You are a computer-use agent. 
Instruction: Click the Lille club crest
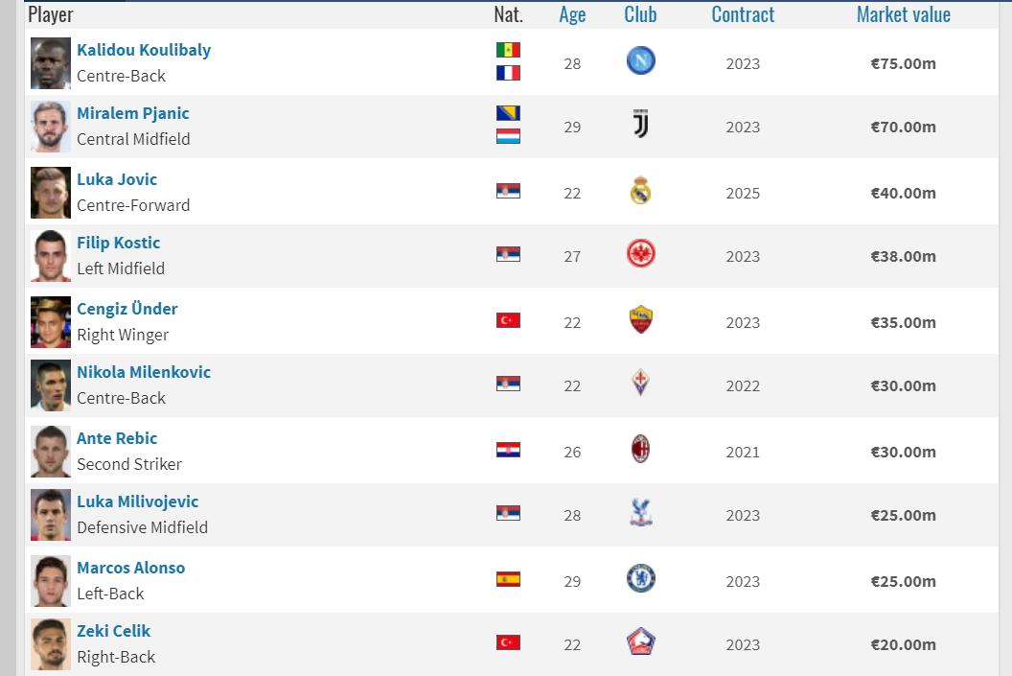tap(640, 642)
